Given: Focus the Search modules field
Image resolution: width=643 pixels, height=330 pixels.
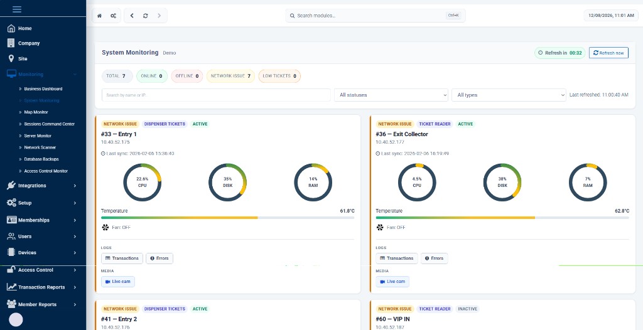Looking at the screenshot, I should [376, 16].
